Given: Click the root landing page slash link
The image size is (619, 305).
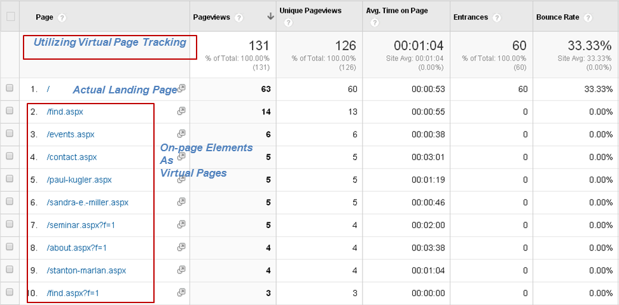Looking at the screenshot, I should click(x=48, y=89).
